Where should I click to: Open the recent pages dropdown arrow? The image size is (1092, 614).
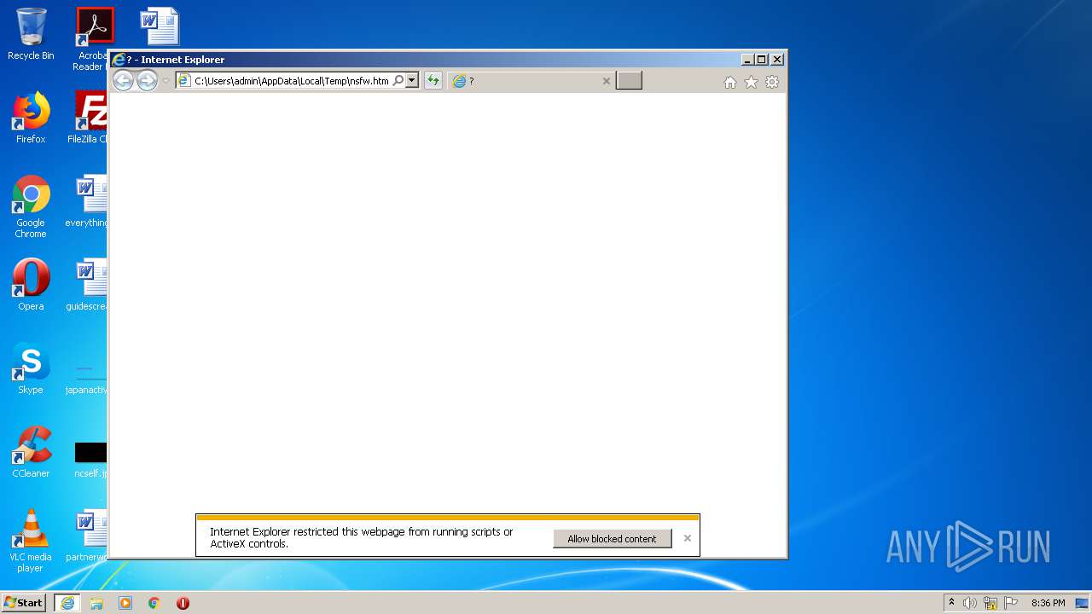coord(166,81)
